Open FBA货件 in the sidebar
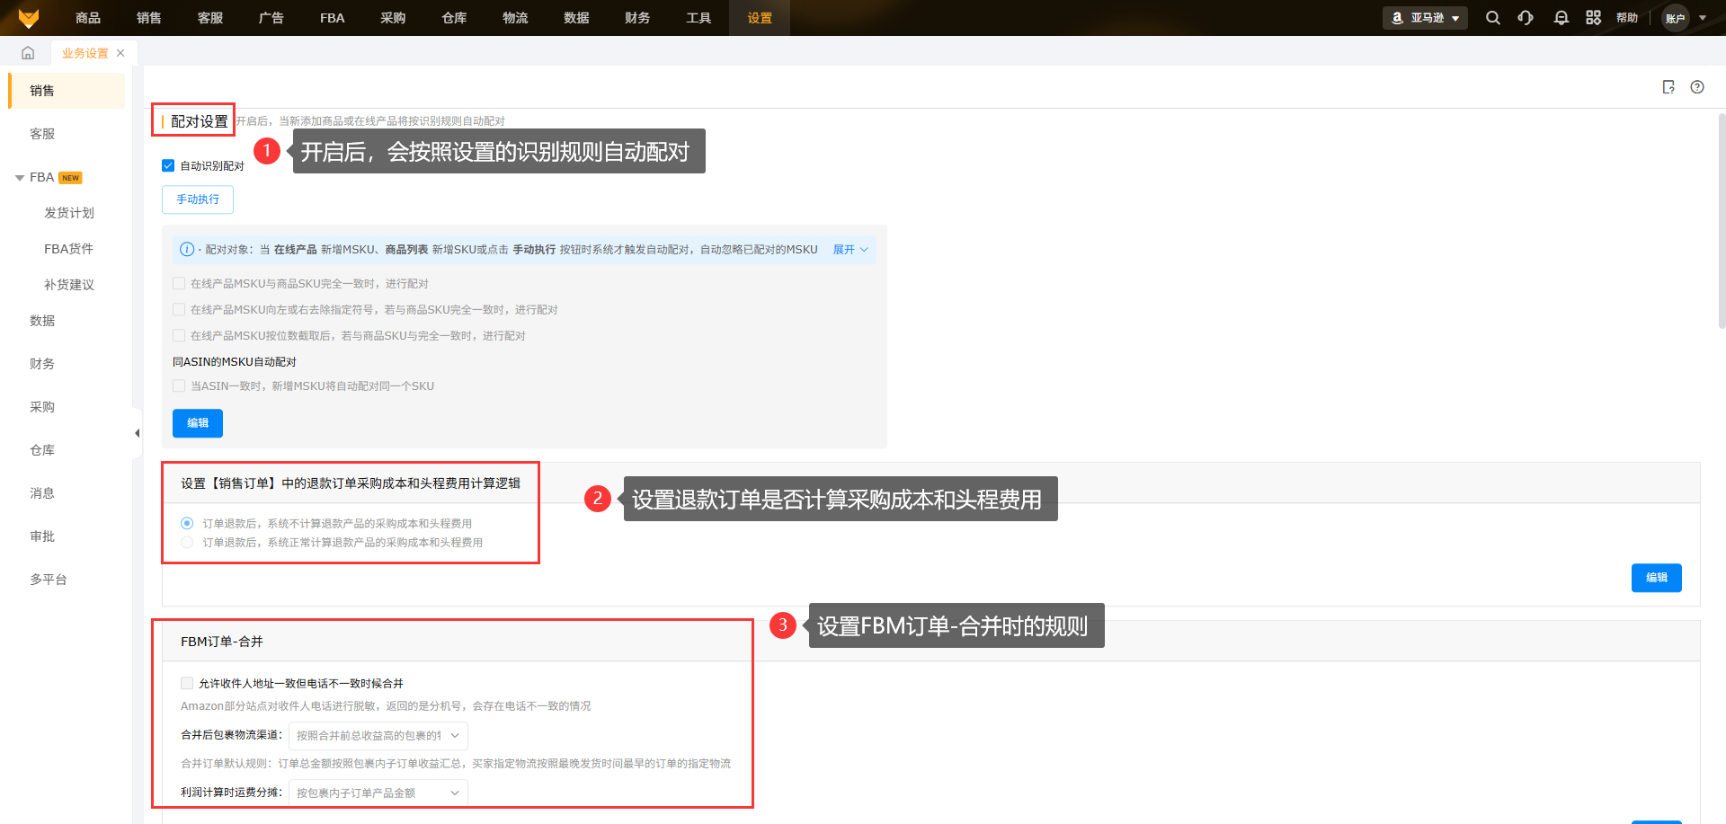Image resolution: width=1726 pixels, height=824 pixels. tap(69, 249)
